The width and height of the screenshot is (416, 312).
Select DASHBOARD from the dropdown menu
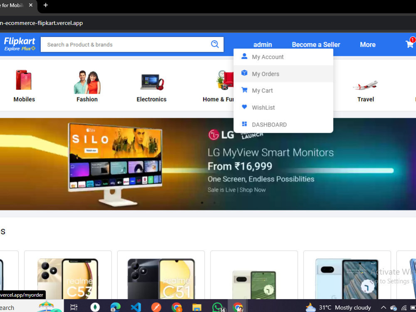pyautogui.click(x=283, y=124)
